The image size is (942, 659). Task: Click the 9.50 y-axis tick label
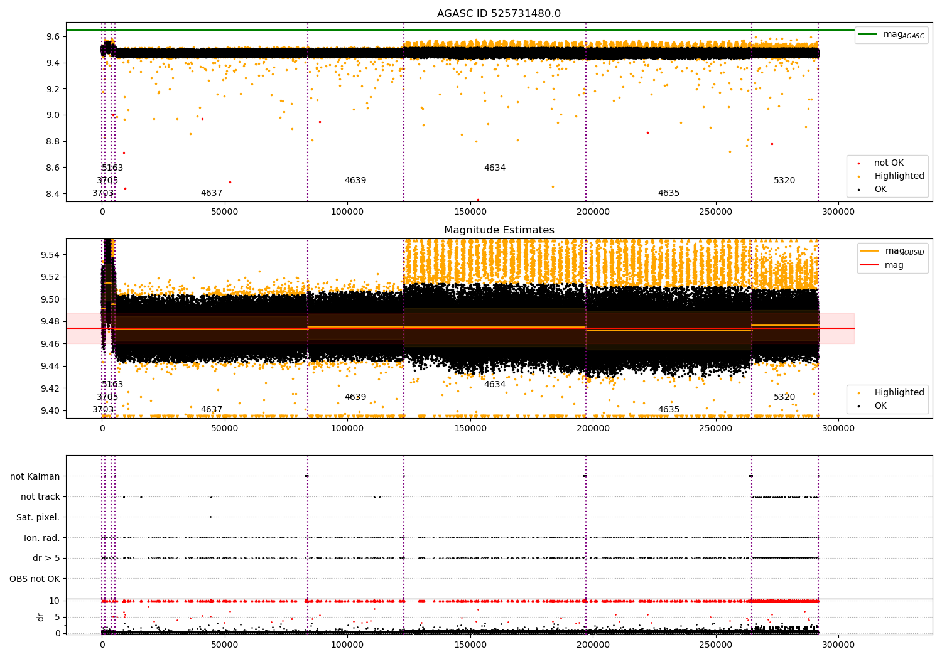[x=50, y=299]
